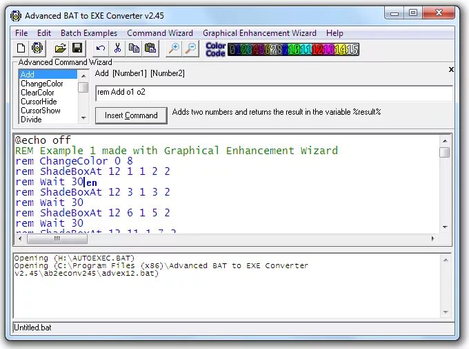This screenshot has width=469, height=349.
Task: Click the 'rem ShadeBoxAt 12 1 1 2 2' line
Action: coord(92,171)
